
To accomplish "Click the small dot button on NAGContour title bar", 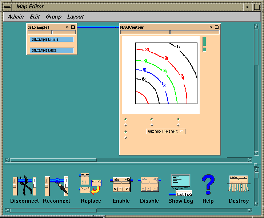I will 211,27.
